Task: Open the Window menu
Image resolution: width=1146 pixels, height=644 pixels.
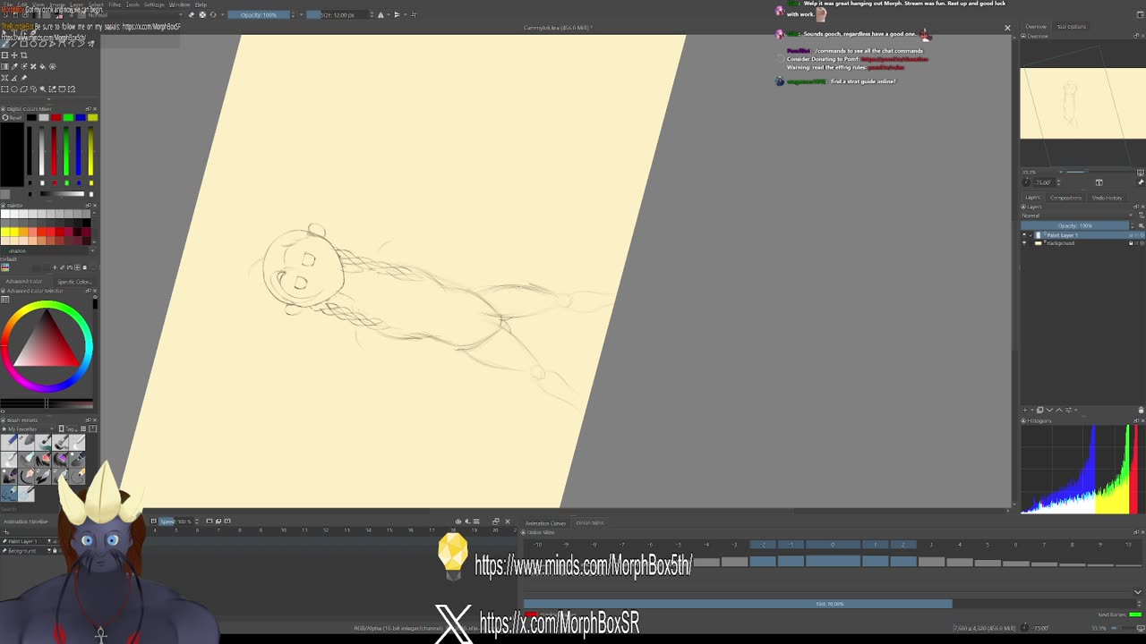Action: [179, 4]
